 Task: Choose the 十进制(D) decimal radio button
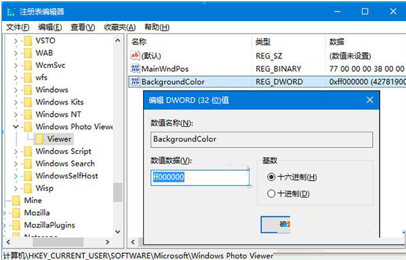click(271, 193)
